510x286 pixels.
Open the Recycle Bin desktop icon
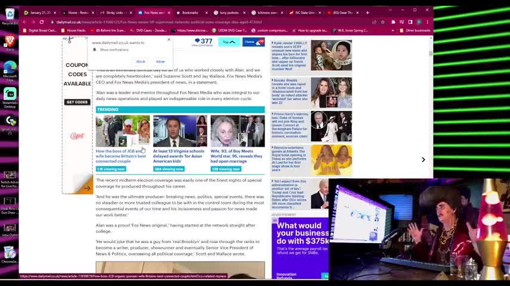point(10,16)
